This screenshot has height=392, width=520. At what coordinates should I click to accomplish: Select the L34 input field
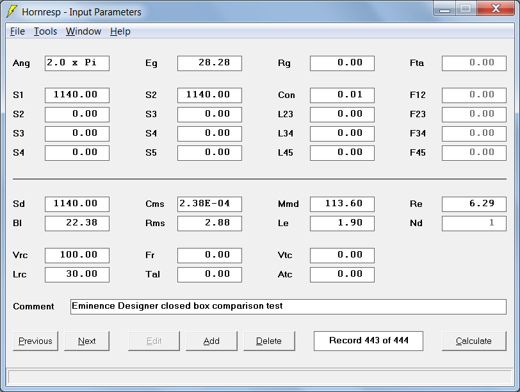342,134
